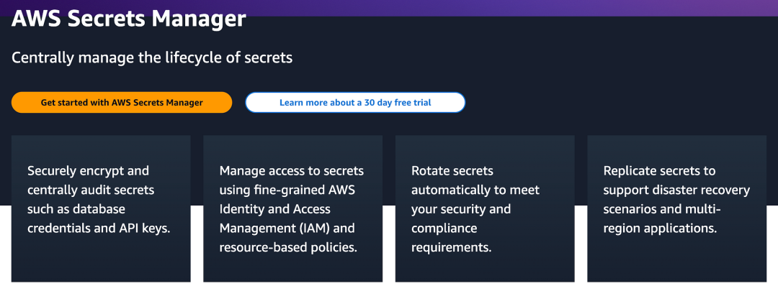Select the AWS Secrets Manager page heading

129,19
